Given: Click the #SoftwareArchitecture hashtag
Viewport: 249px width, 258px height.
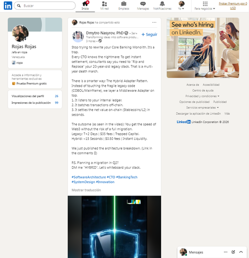Looking at the screenshot, I should tap(89, 177).
